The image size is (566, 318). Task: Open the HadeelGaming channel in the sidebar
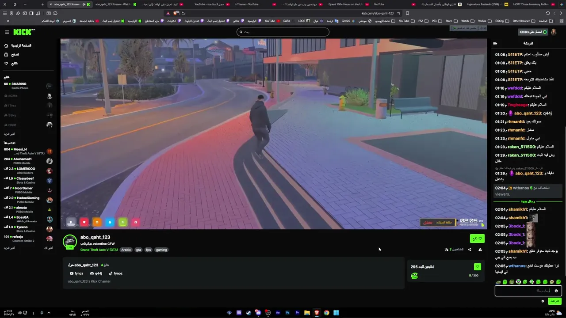27,200
